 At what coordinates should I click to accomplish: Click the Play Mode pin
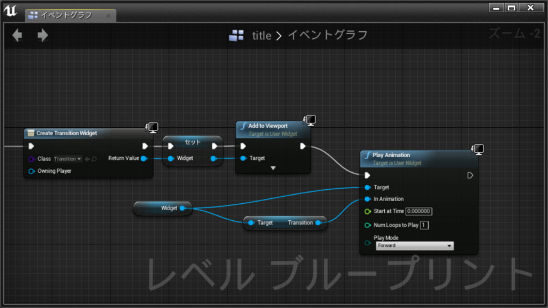coord(367,243)
